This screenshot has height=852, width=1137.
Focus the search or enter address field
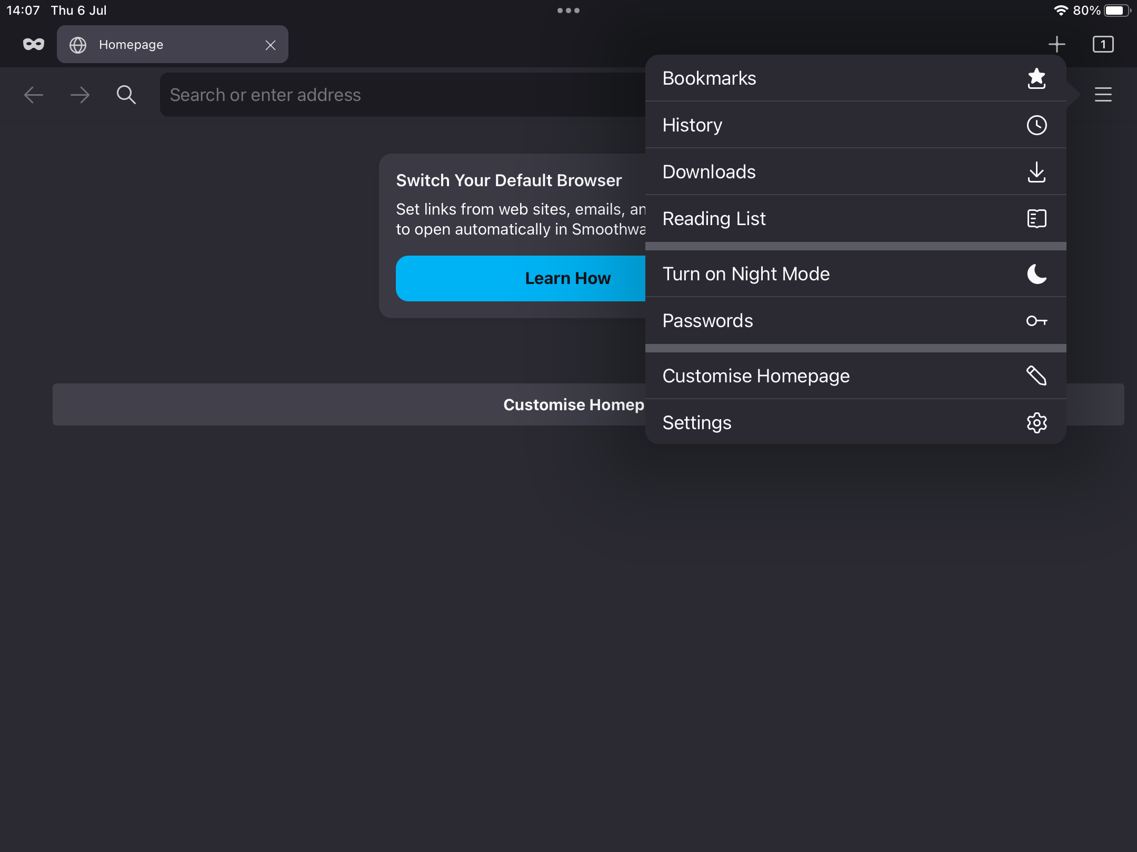click(400, 95)
